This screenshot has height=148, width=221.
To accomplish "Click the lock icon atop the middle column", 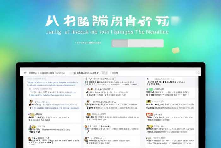I will (x=87, y=79).
